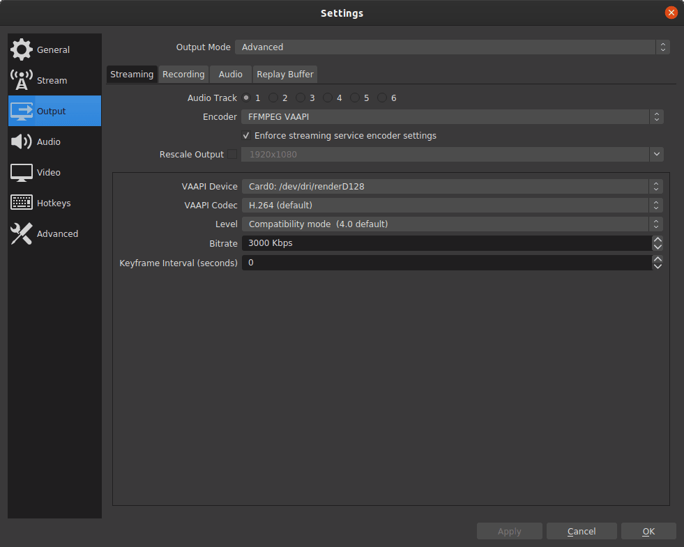This screenshot has height=547, width=684.
Task: Click the OK button
Action: (x=648, y=531)
